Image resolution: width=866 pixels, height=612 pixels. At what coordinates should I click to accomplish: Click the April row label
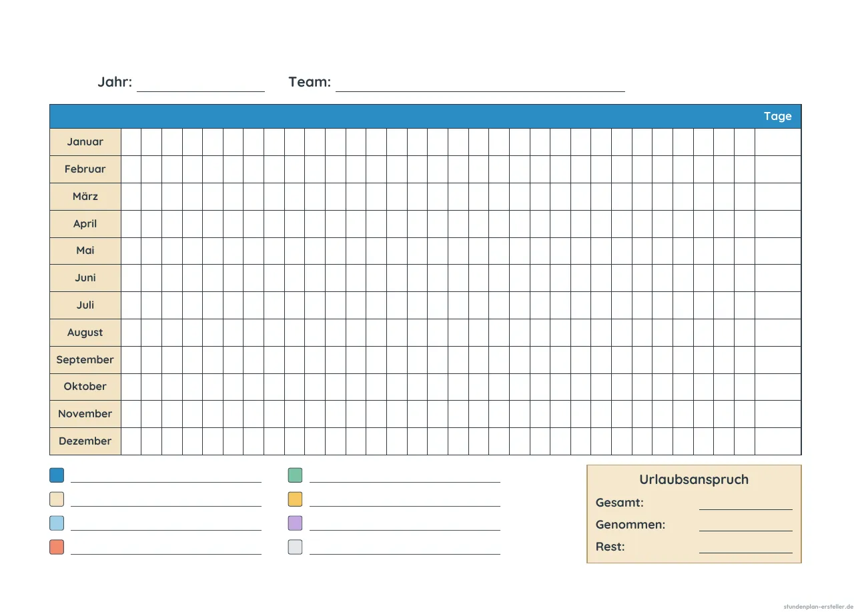click(x=85, y=224)
